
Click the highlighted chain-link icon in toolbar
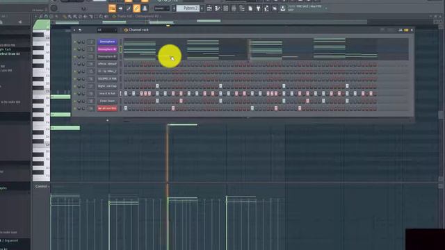pyautogui.click(x=136, y=8)
